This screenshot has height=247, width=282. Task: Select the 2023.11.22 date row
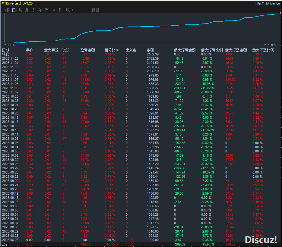coord(10,58)
